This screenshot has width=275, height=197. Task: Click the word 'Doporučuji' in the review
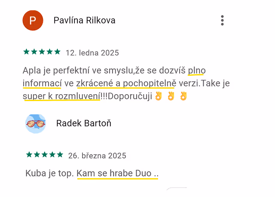click(x=130, y=96)
